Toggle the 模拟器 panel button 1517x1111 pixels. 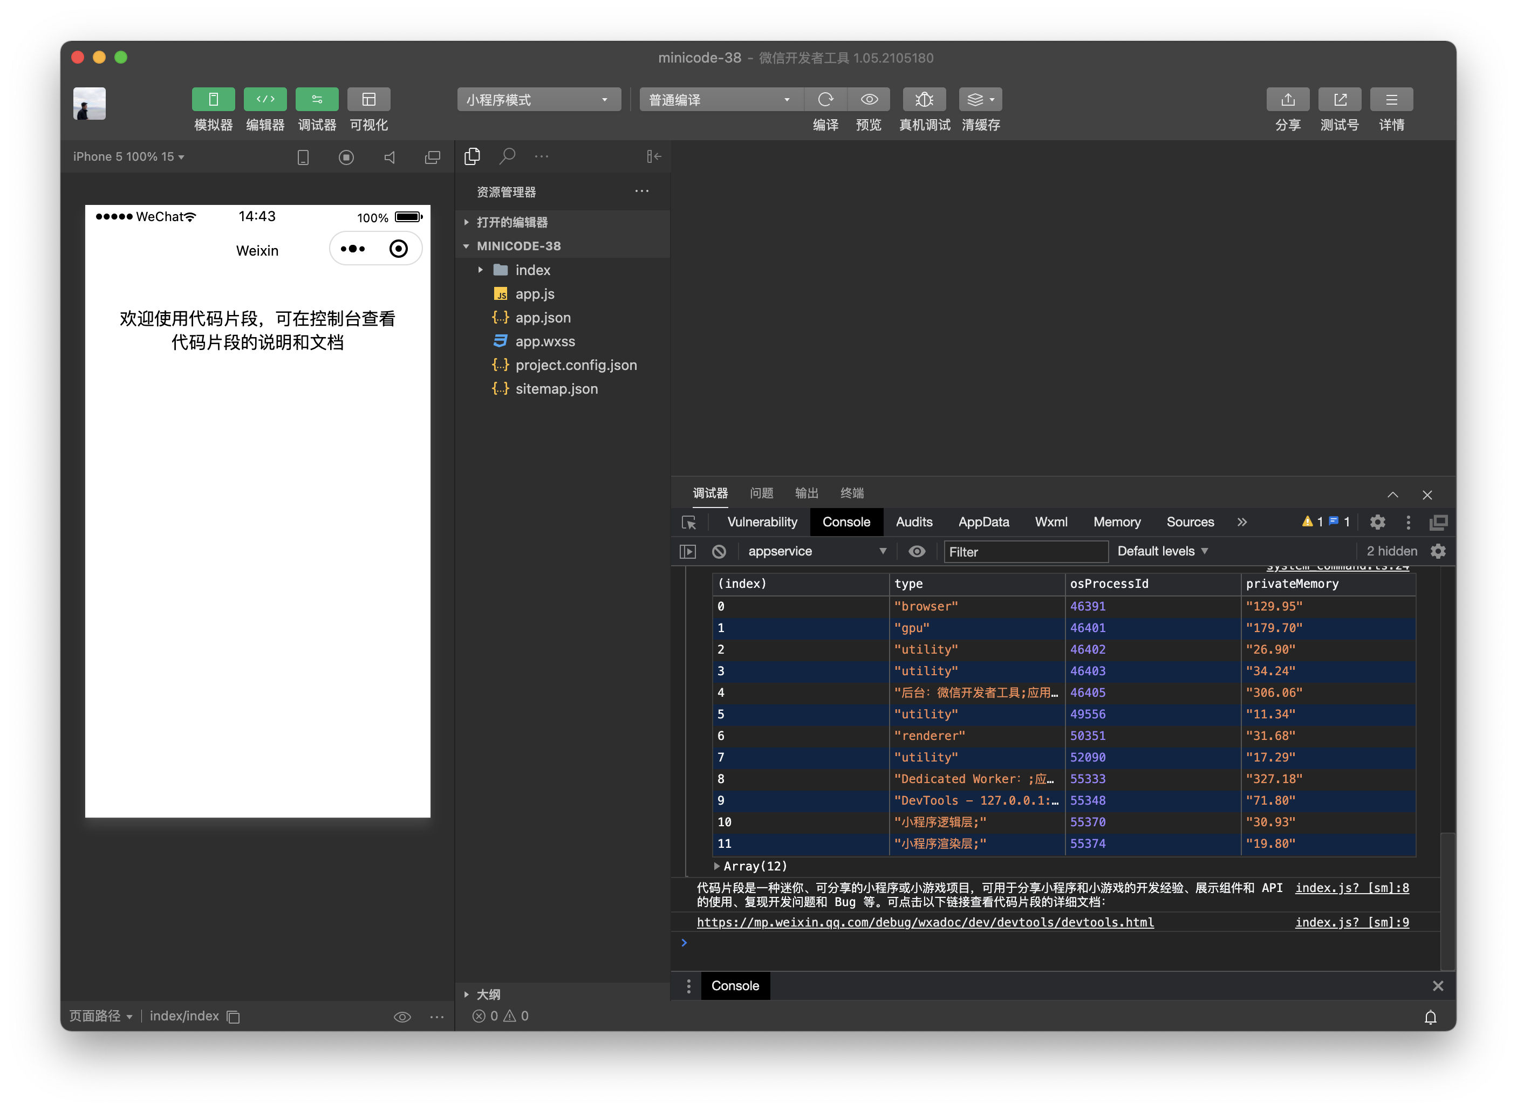(213, 100)
